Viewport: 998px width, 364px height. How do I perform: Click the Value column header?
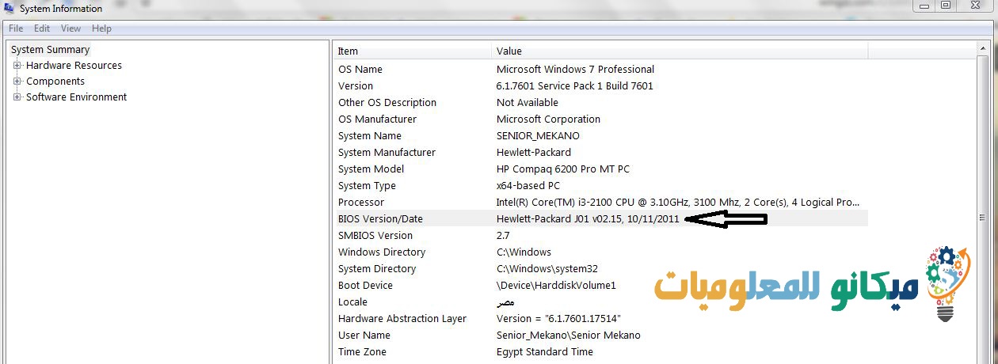coord(680,51)
